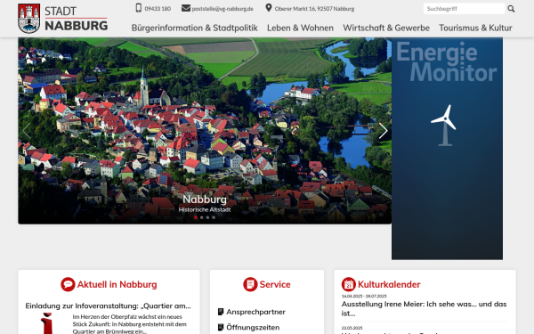The width and height of the screenshot is (534, 334).
Task: Click the speech bubble icon of Aktuell in Nabburg
Action: (x=68, y=284)
